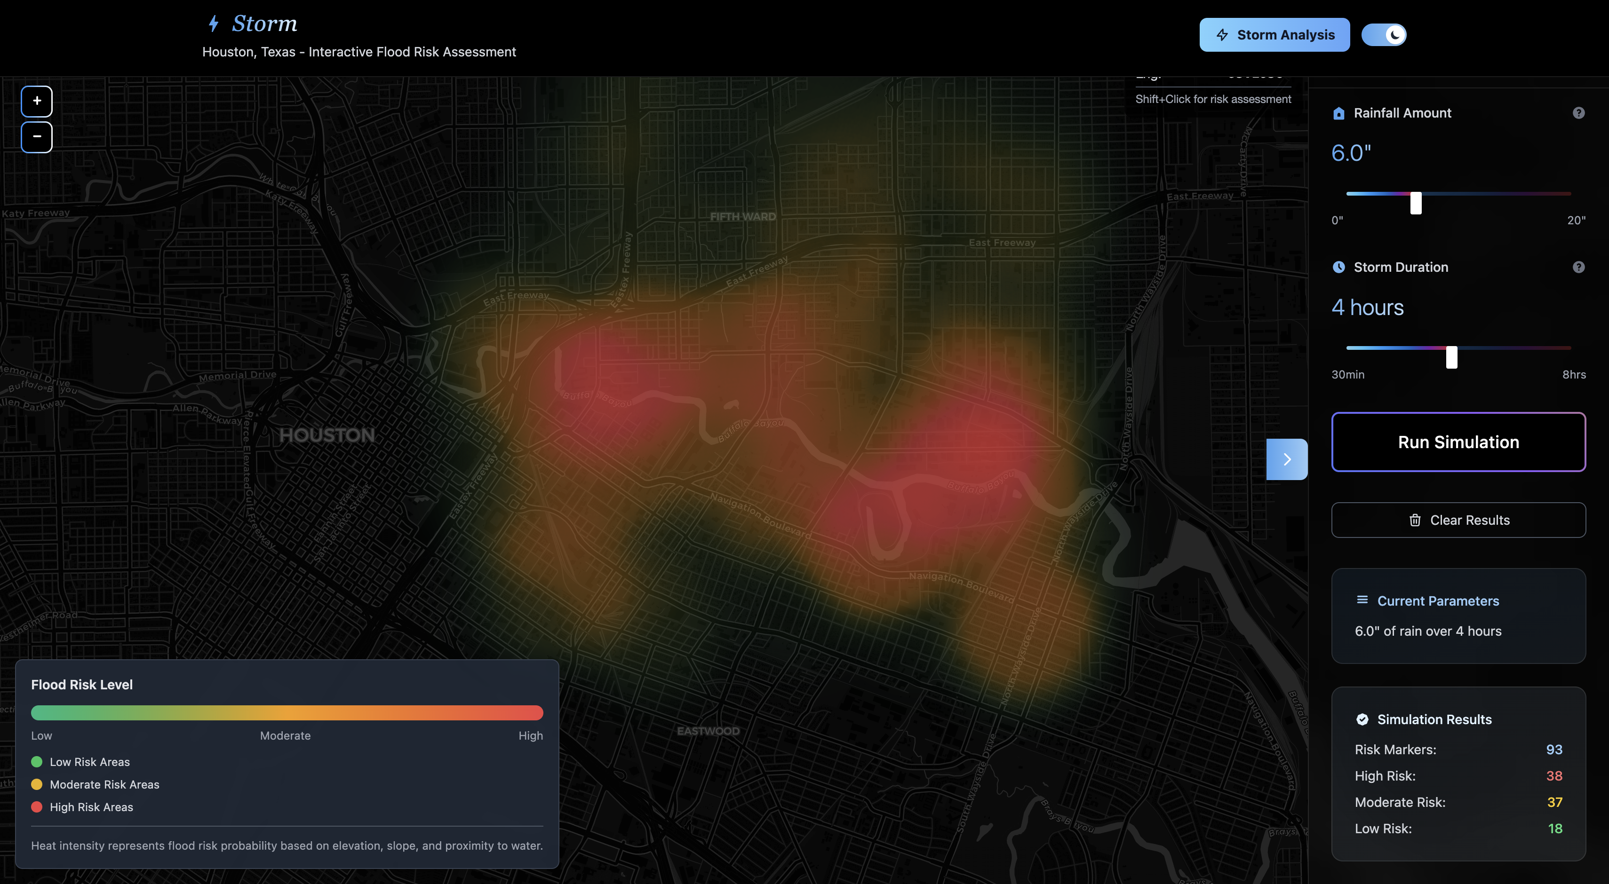Click the Current Parameters list icon
This screenshot has width=1609, height=884.
[x=1362, y=600]
